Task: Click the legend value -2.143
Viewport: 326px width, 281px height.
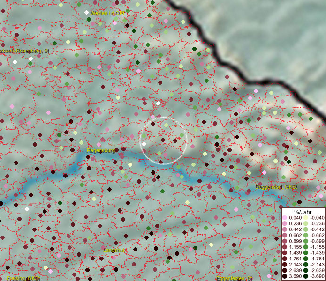Action: tap(317, 265)
